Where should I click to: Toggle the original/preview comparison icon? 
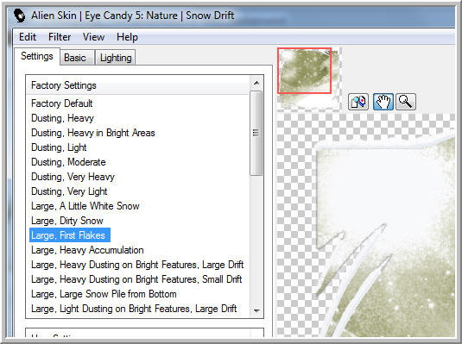(x=358, y=102)
